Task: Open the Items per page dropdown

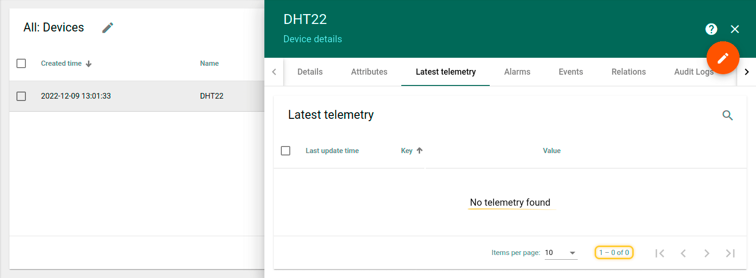Action: [x=561, y=253]
